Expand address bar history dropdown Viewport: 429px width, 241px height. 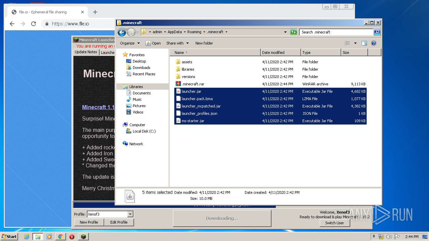285,32
